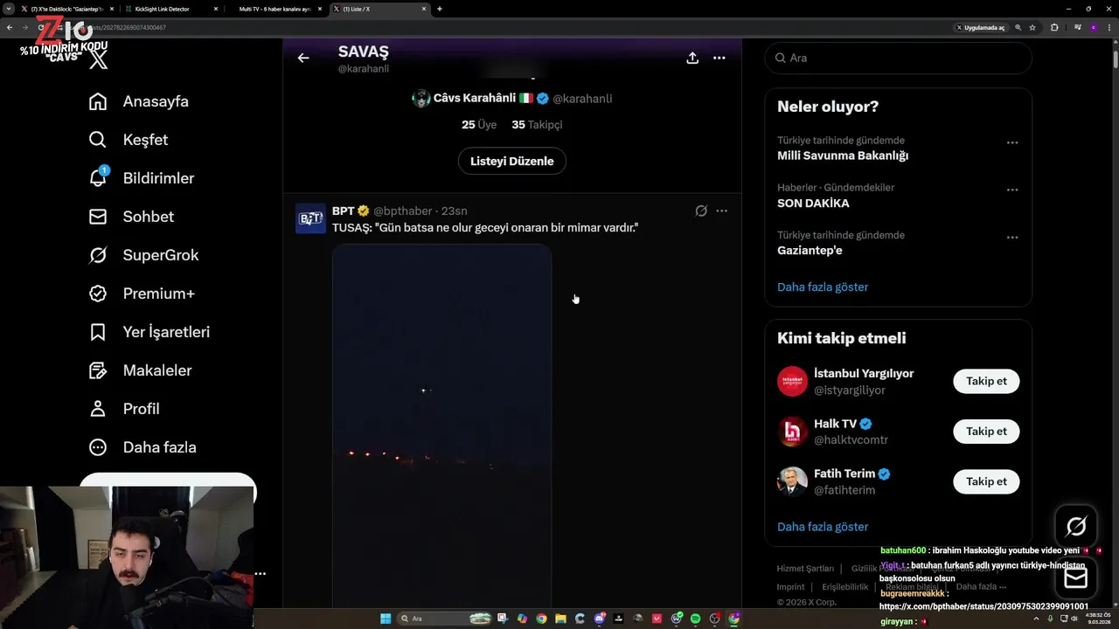
Task: Show more follow suggestions link
Action: (x=823, y=527)
